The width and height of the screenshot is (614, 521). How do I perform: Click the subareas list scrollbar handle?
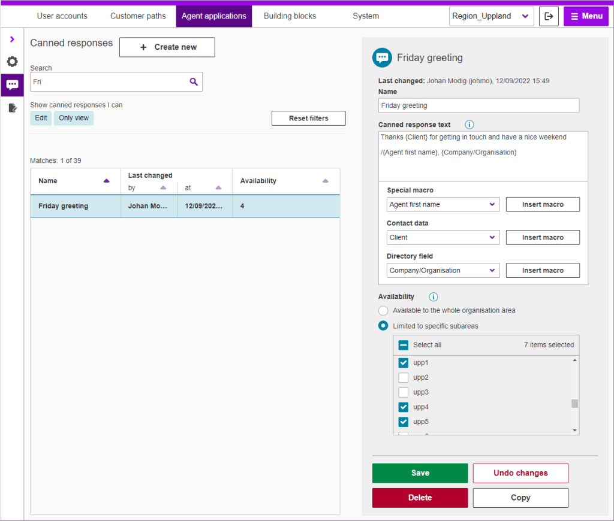pos(575,404)
